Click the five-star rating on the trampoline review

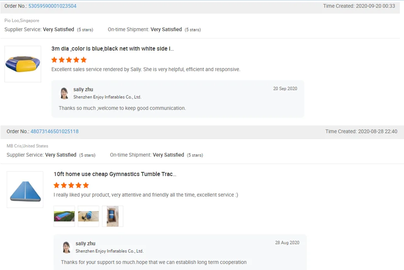[x=69, y=60]
